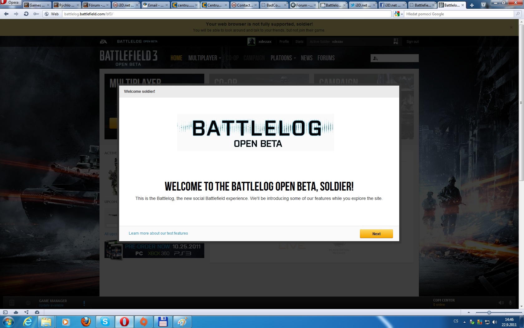Click the Opera taskbar icon

[124, 322]
